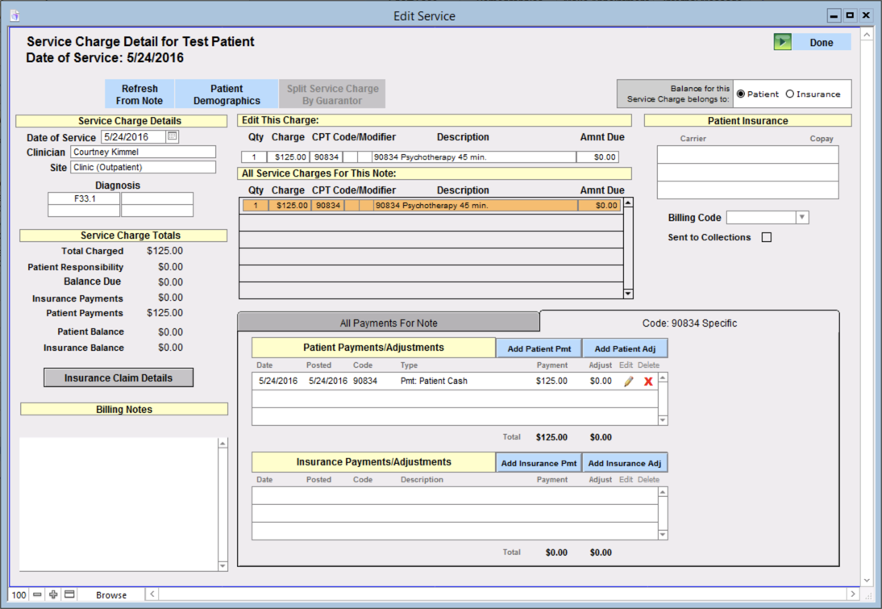Select the Insurance balance radio button
This screenshot has width=882, height=609.
pyautogui.click(x=790, y=94)
